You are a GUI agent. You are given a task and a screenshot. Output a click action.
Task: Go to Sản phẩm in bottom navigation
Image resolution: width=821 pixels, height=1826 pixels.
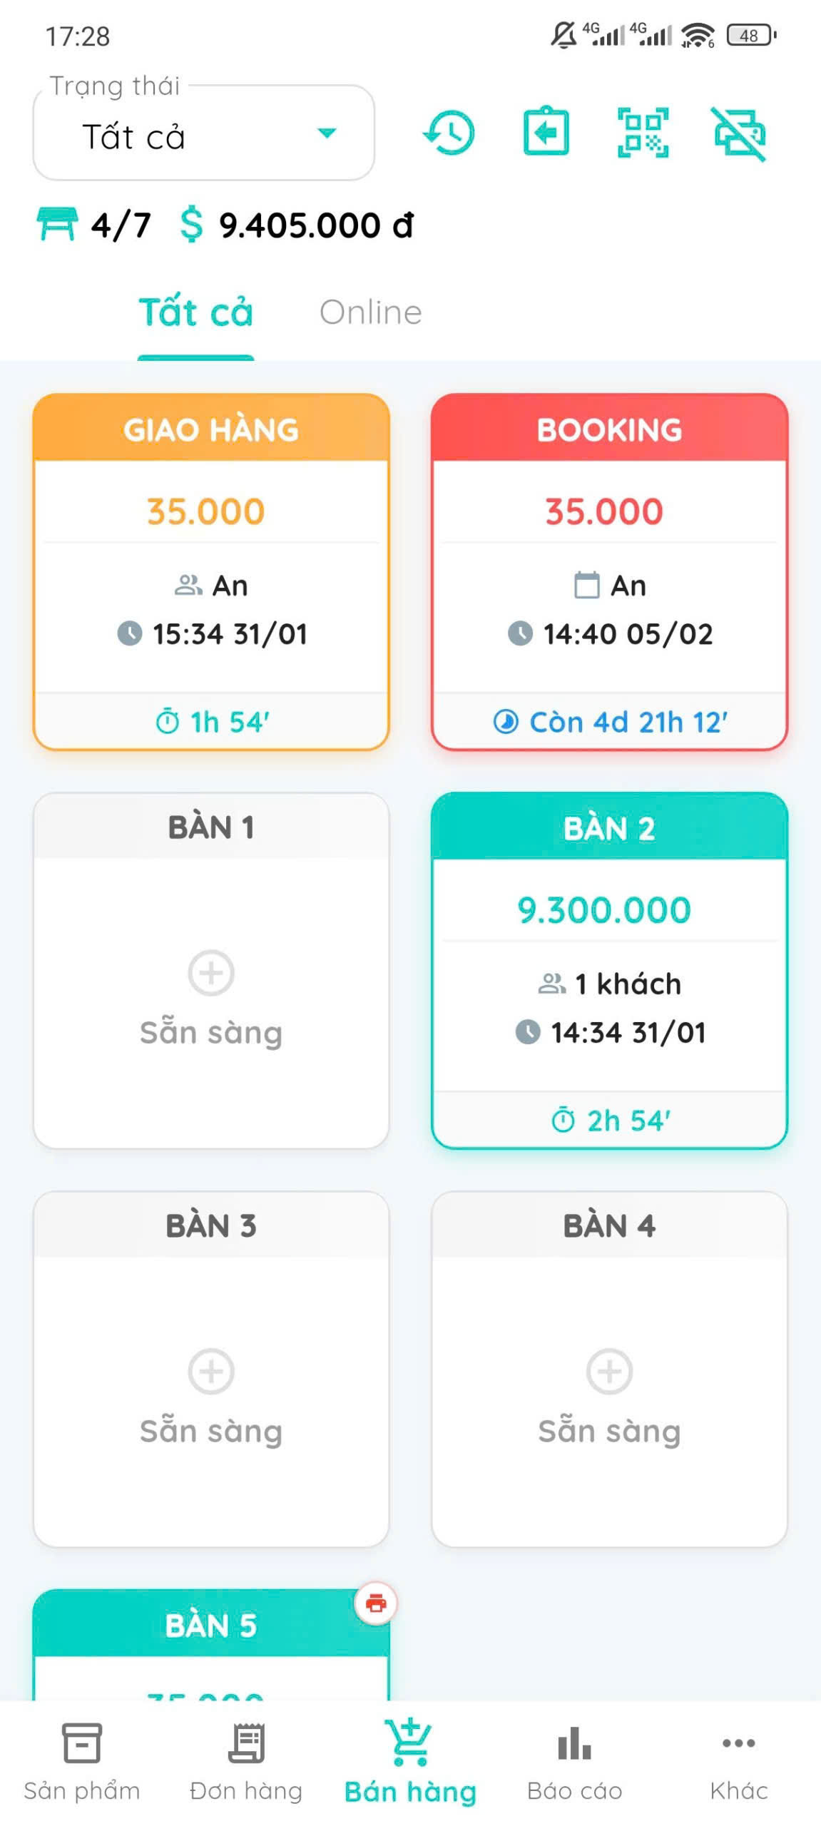pyautogui.click(x=82, y=1760)
